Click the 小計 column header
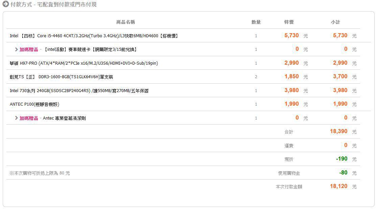This screenshot has width=378, height=210. [x=335, y=22]
